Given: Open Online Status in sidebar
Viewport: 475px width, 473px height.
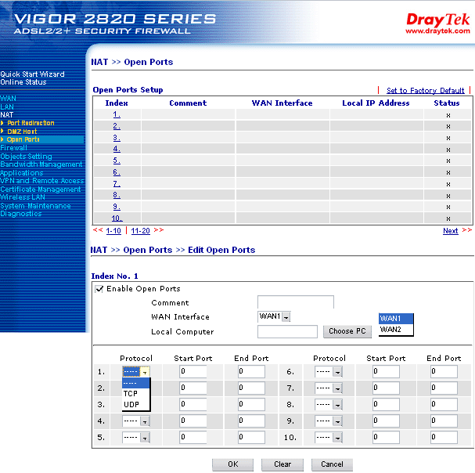Looking at the screenshot, I should (x=23, y=82).
